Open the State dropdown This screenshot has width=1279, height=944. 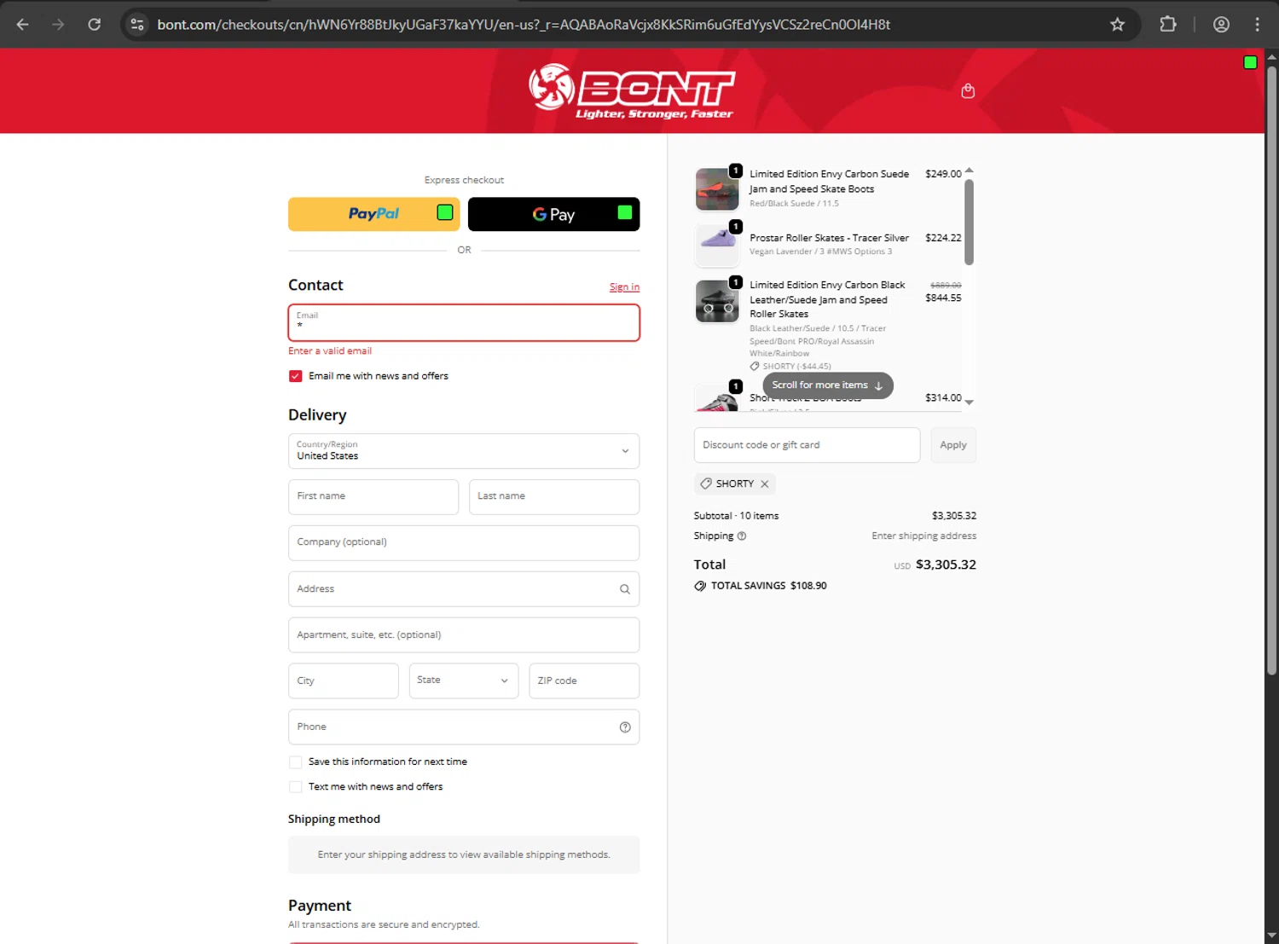pos(464,680)
